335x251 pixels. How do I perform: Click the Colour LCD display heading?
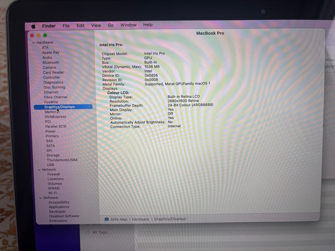click(118, 93)
